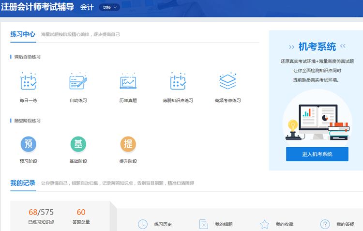Open the 自助练习 notepad icon
Screen dimensions: 363x231
tap(78, 81)
